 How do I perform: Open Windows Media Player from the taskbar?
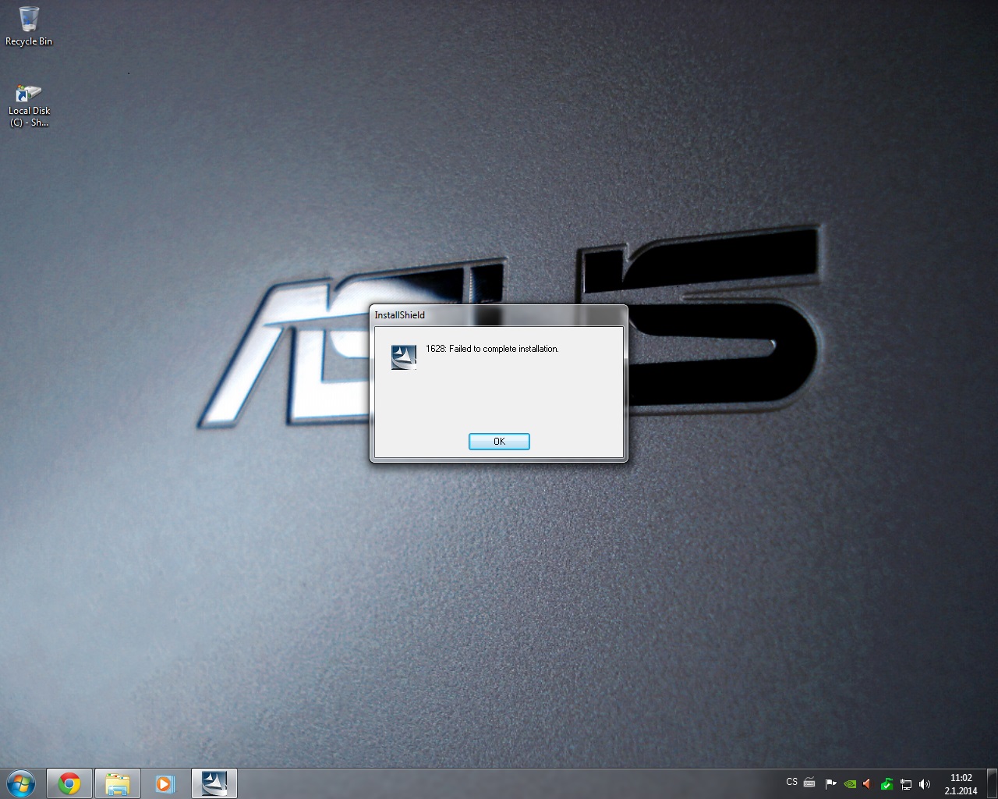pyautogui.click(x=165, y=783)
